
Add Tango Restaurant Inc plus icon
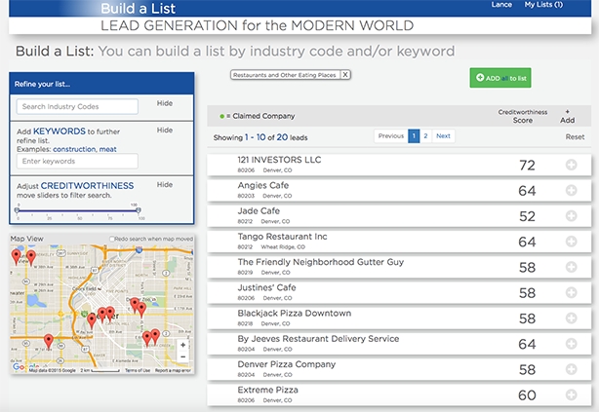(x=571, y=242)
